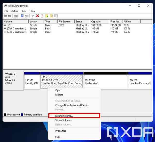This screenshot has height=142, width=155.
Task: Sort by the Capacity column header
Action: (99, 21)
